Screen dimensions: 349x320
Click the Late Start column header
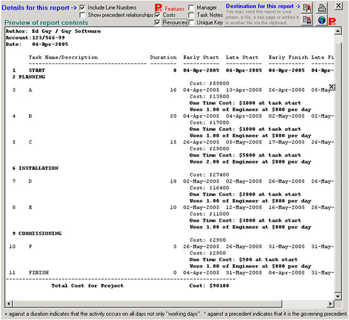pyautogui.click(x=243, y=58)
